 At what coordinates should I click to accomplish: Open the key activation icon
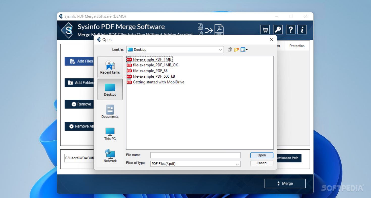click(278, 30)
